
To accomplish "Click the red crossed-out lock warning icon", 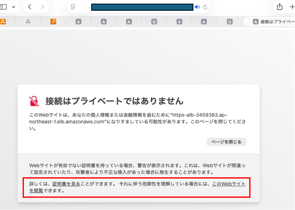I will [34, 101].
